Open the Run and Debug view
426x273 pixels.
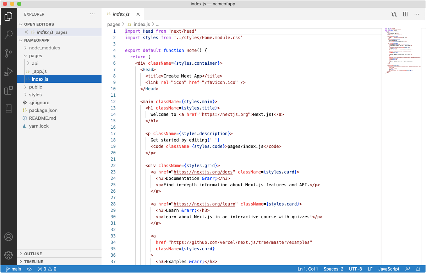(9, 72)
